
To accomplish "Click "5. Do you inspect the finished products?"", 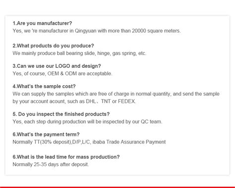I will pyautogui.click(x=61, y=114).
